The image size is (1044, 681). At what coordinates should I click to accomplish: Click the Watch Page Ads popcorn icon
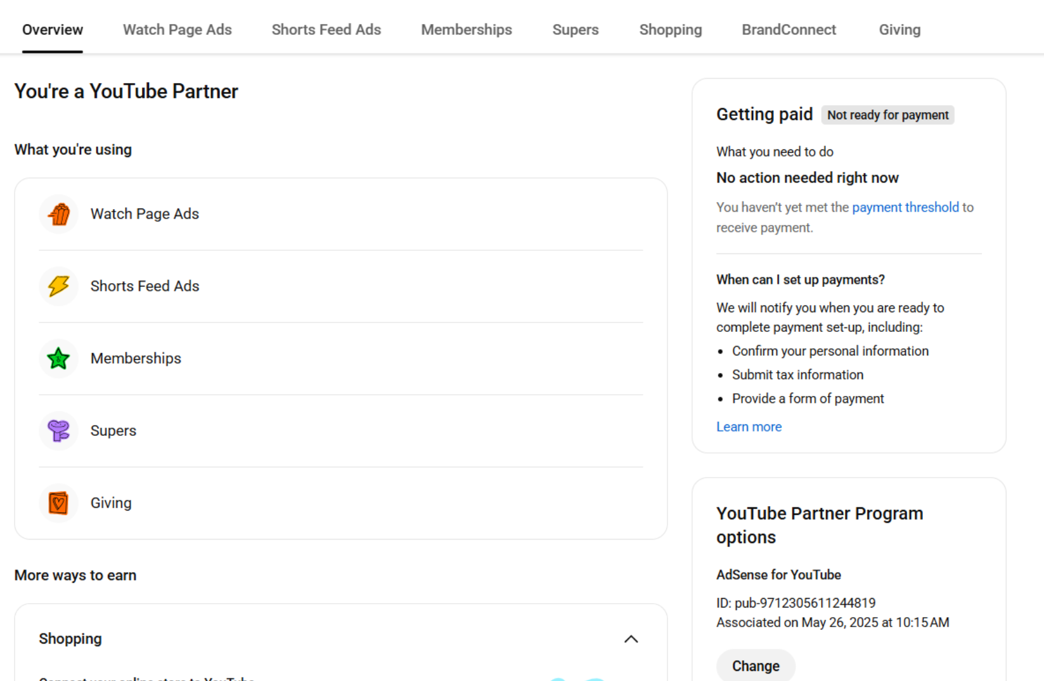tap(59, 214)
